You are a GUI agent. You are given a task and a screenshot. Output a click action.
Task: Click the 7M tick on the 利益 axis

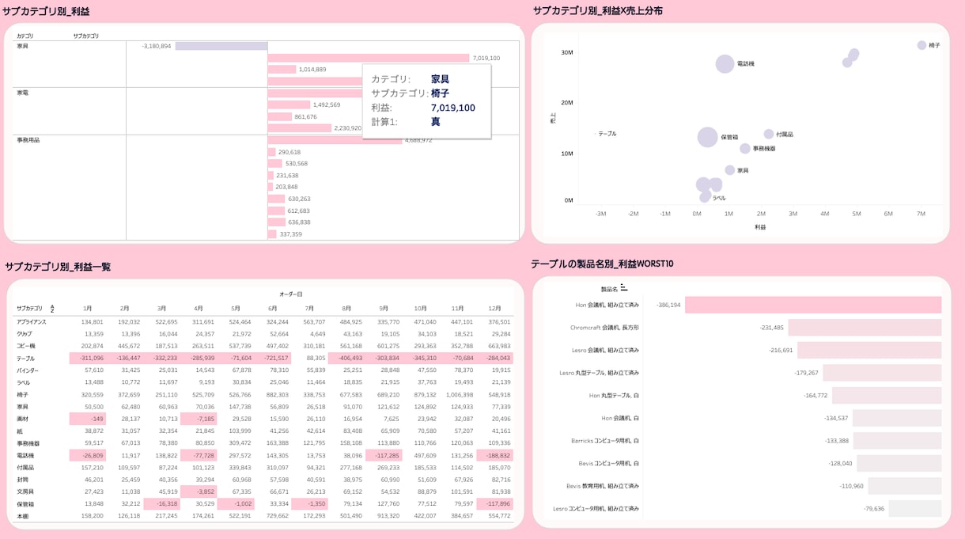(x=921, y=214)
